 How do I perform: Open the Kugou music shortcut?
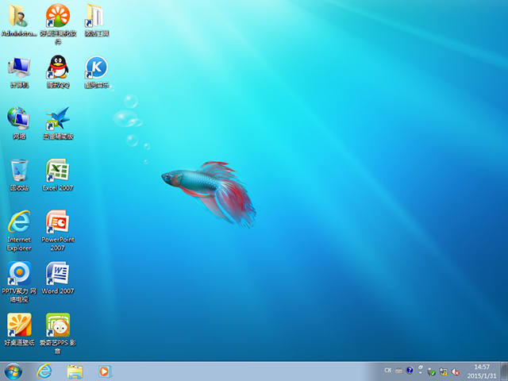96,67
